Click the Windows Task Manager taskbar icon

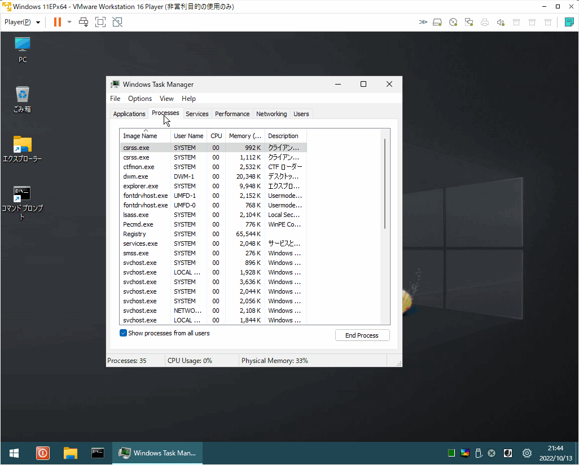157,453
